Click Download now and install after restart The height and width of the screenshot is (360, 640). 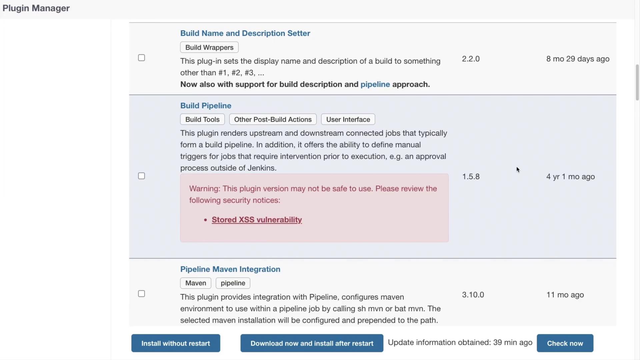[x=312, y=343]
